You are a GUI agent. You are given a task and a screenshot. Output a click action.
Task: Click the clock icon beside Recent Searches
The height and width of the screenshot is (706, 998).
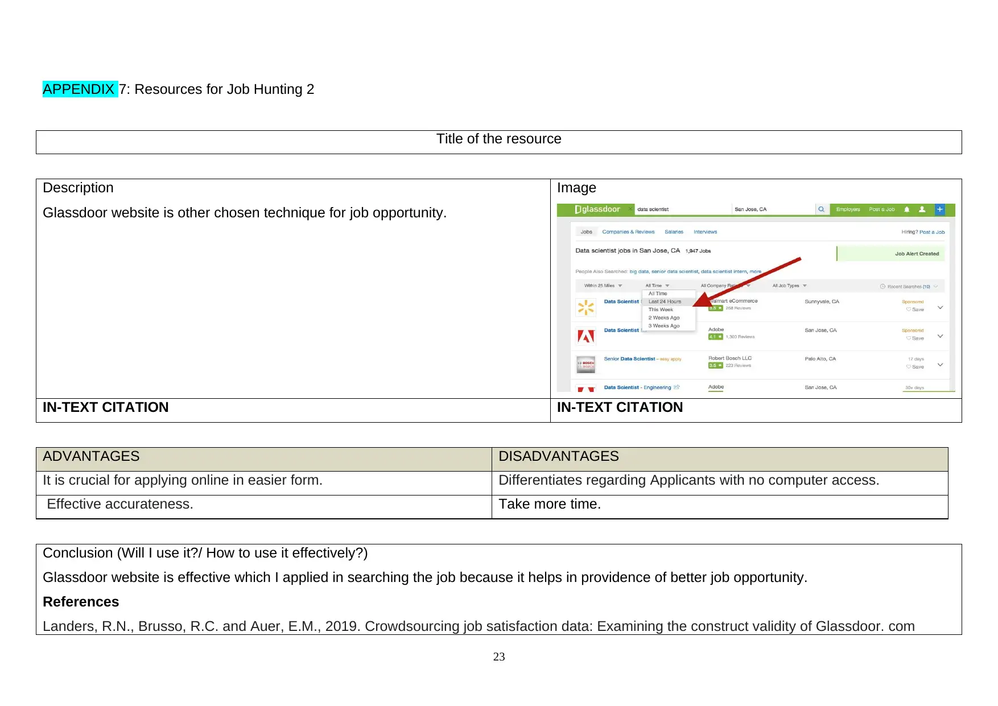pyautogui.click(x=882, y=286)
